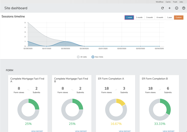The image size is (187, 132).
Task: Click the 16.67% completion value
Action: click(116, 124)
